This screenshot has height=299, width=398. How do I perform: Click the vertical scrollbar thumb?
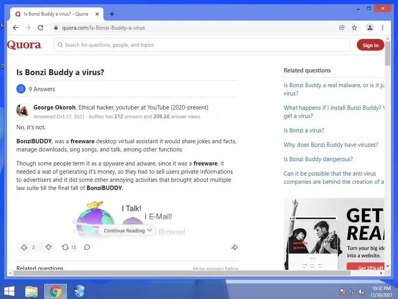coord(388,54)
